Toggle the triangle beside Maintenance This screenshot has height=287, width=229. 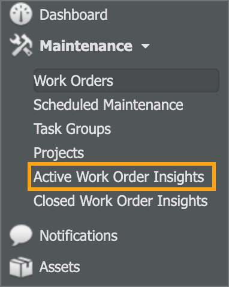pyautogui.click(x=145, y=46)
